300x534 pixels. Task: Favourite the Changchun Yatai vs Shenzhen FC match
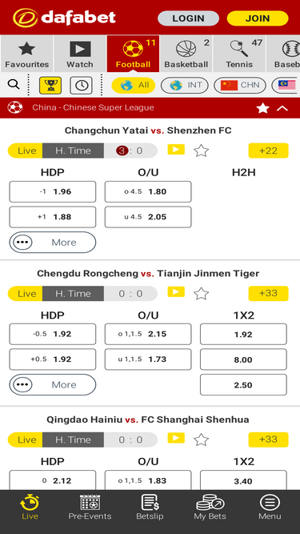click(201, 151)
